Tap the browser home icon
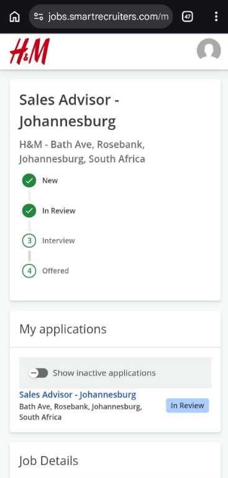Image resolution: width=228 pixels, height=478 pixels. (x=14, y=16)
